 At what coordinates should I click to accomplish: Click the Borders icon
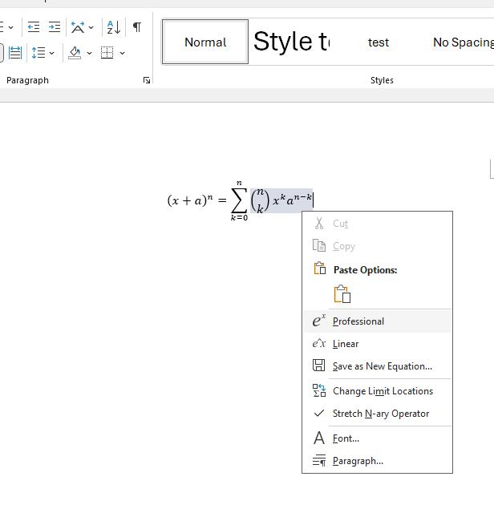[x=107, y=53]
